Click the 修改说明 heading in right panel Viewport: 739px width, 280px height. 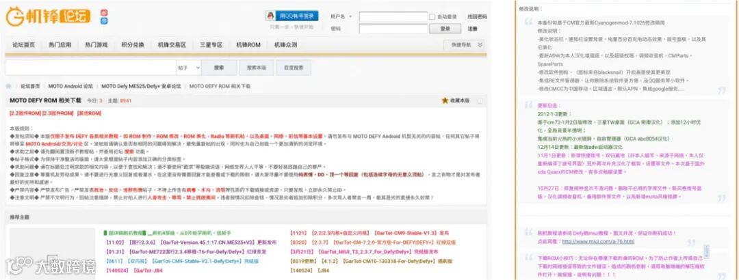pyautogui.click(x=531, y=8)
